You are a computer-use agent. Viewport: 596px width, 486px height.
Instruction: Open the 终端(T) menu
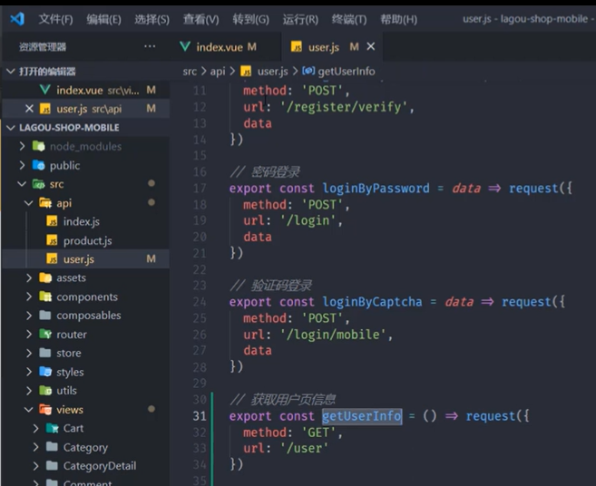click(349, 19)
